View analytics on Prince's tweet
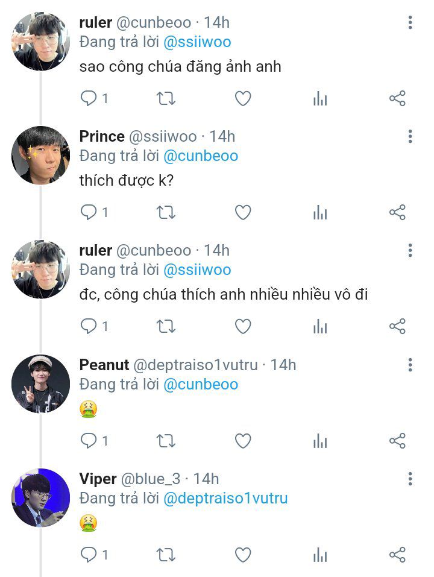Viewport: 434px width, 577px height. (320, 212)
